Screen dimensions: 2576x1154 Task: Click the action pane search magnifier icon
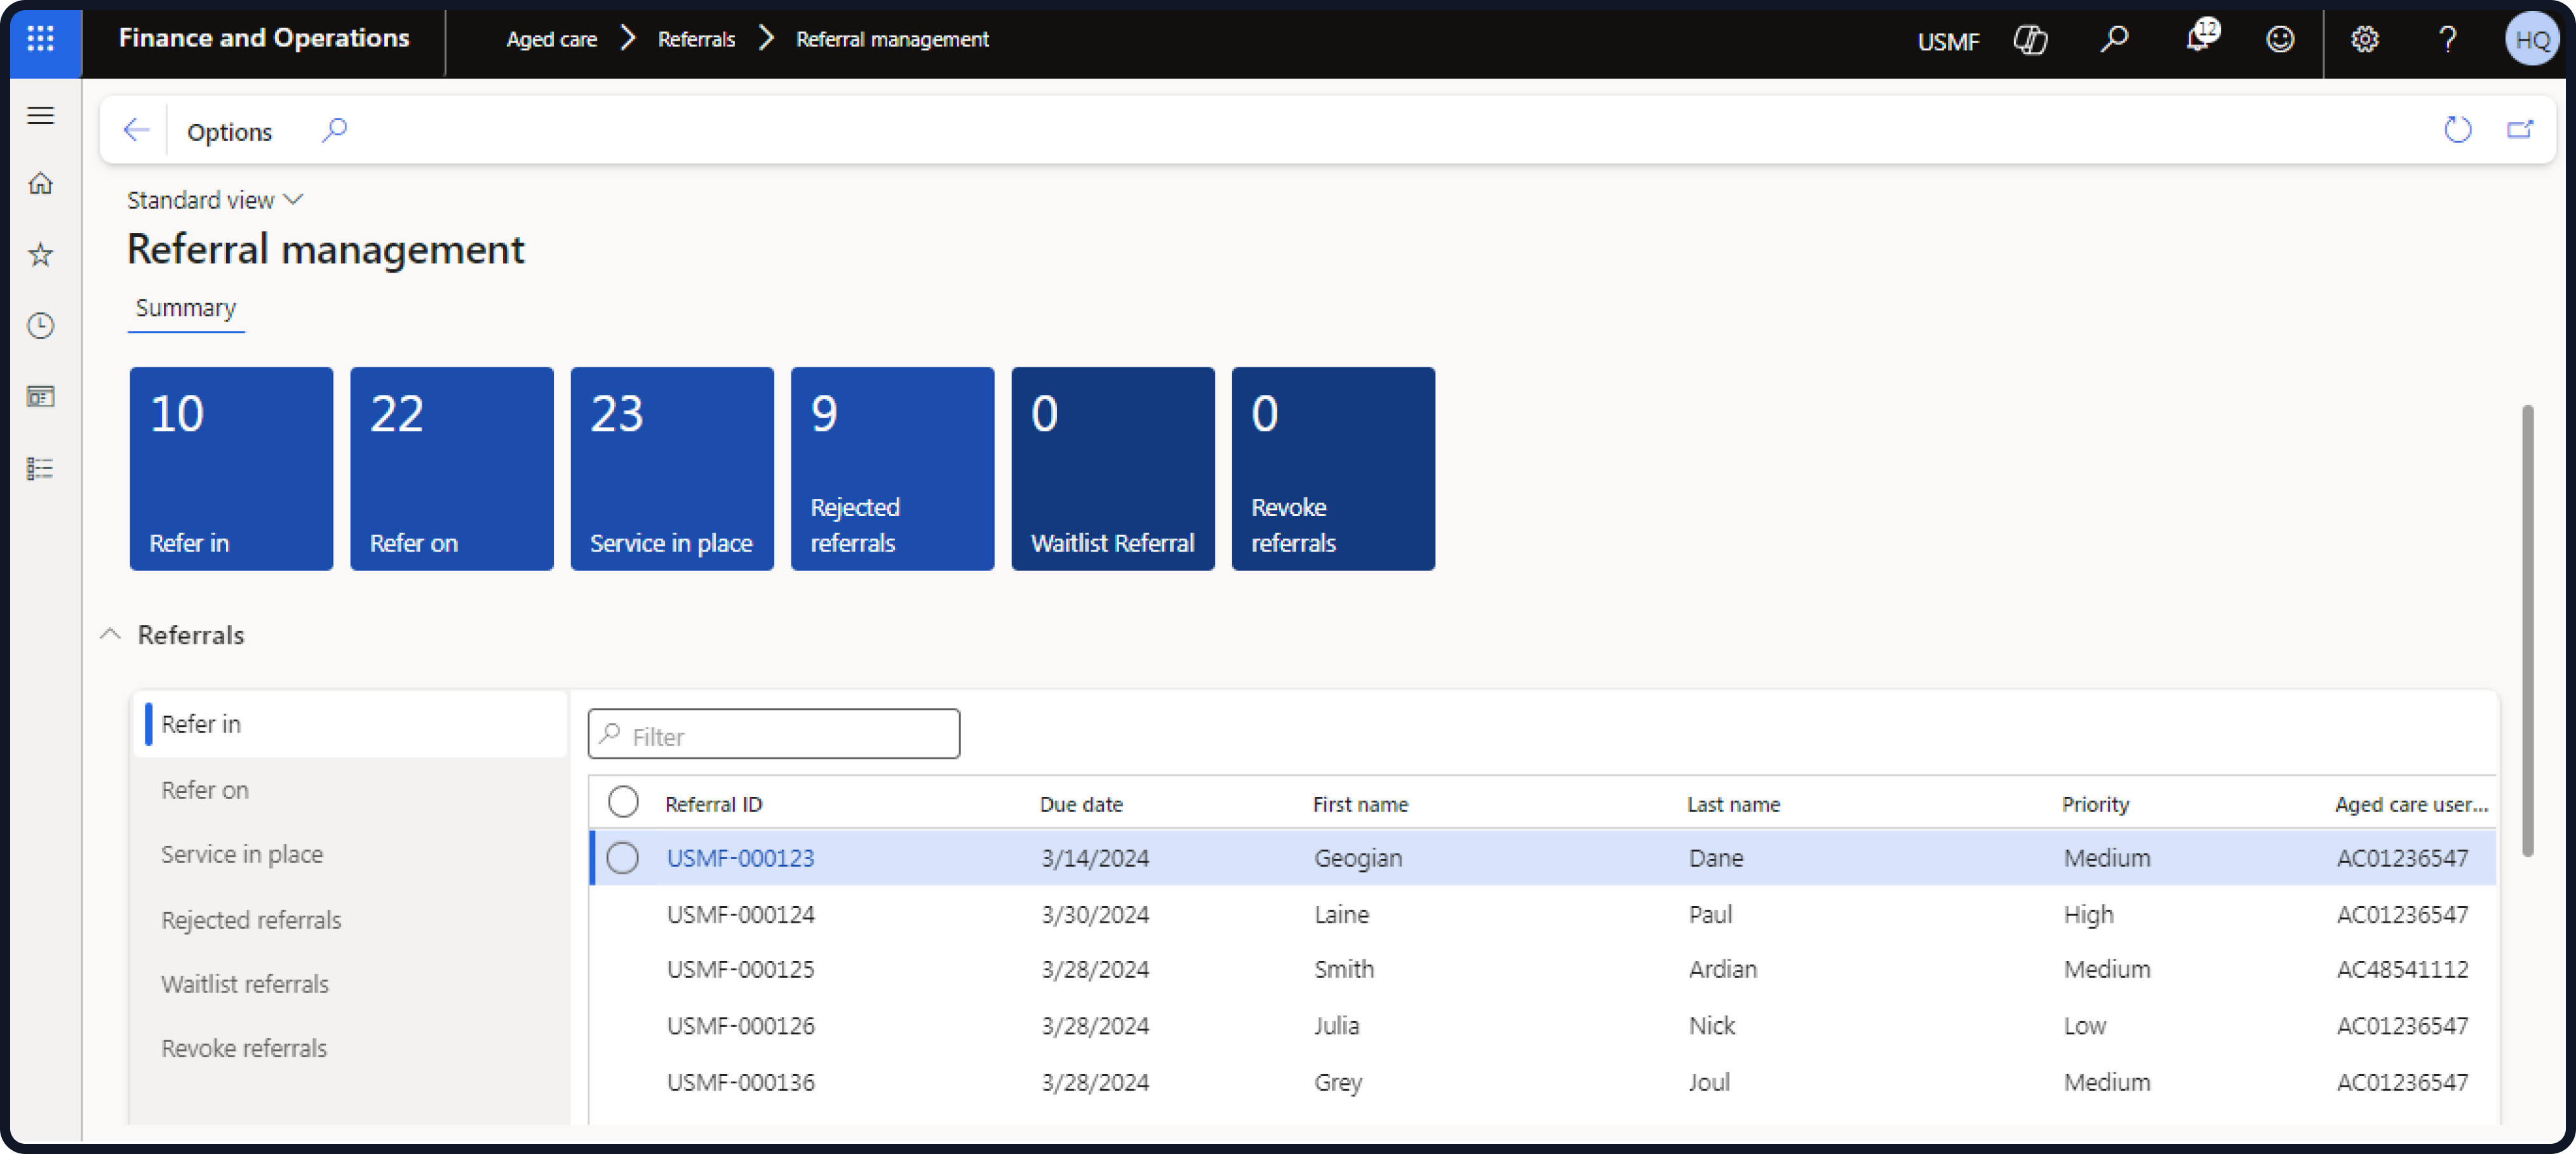(334, 130)
